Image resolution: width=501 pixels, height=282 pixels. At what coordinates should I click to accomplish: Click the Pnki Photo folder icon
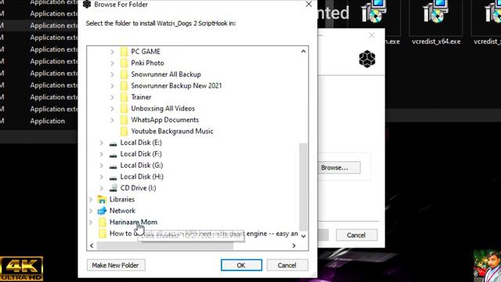click(124, 63)
